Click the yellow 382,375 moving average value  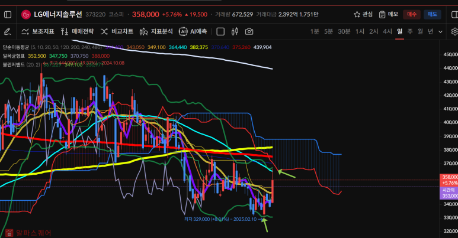198,47
